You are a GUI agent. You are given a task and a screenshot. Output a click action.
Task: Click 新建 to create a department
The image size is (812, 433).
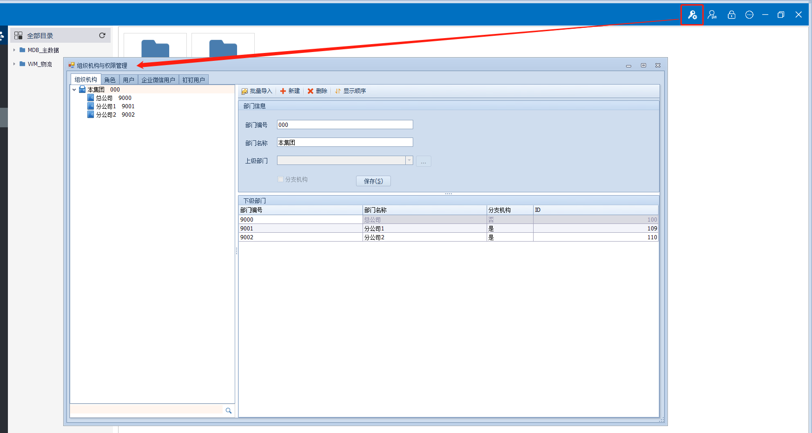(x=290, y=91)
